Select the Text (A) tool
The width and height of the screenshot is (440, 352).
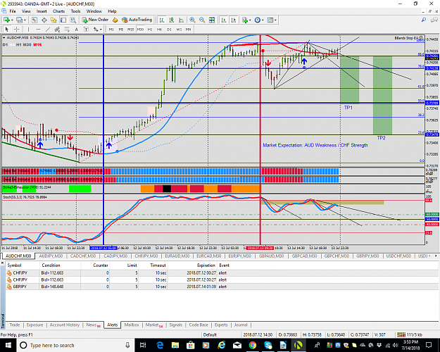tap(76, 29)
